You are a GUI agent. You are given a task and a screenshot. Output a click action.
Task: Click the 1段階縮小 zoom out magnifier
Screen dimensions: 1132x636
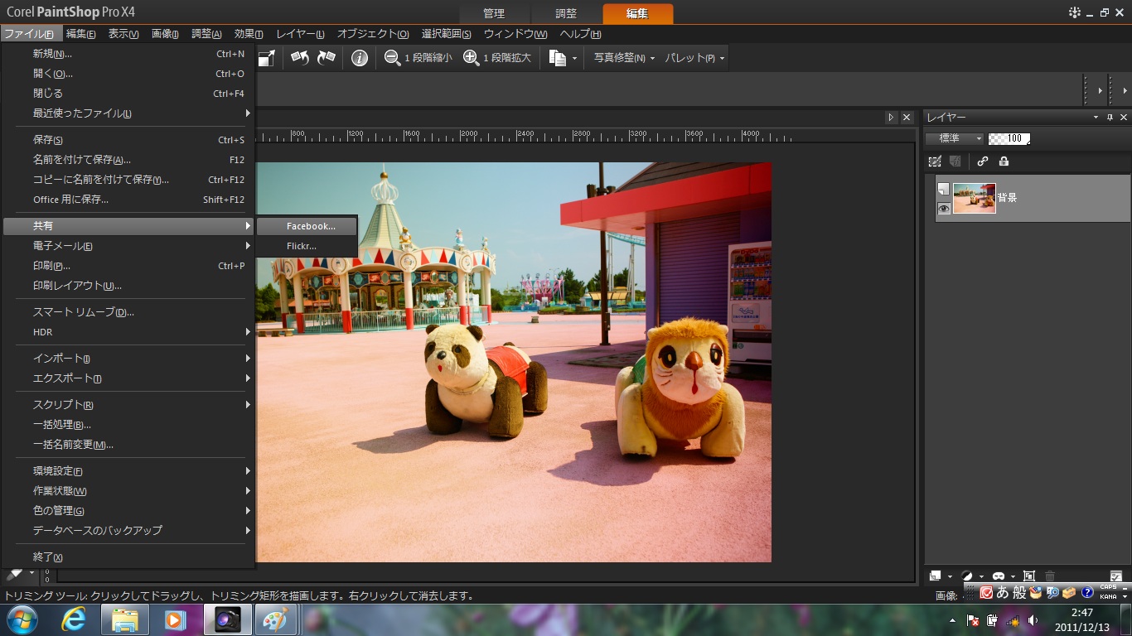click(392, 58)
